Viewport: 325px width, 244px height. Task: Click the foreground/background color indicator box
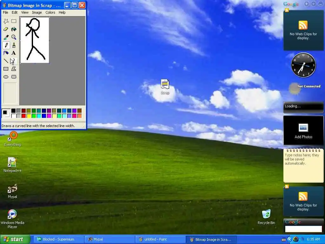pyautogui.click(x=6, y=113)
